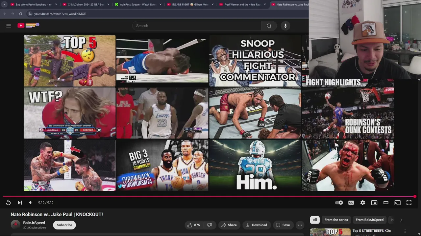Viewport: 421px width, 236px height.
Task: Open the Lakers 23 jersey video thumbnail
Action: [162, 113]
